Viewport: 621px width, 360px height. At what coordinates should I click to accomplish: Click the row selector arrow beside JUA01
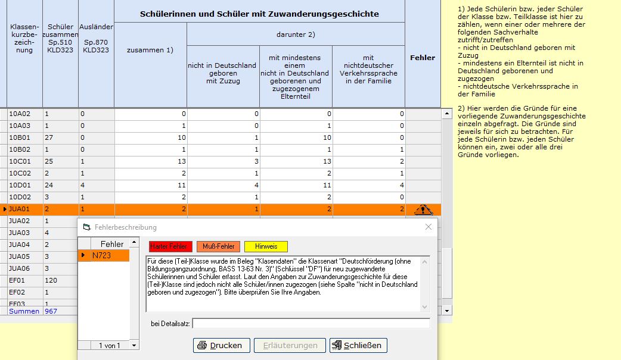[4, 209]
